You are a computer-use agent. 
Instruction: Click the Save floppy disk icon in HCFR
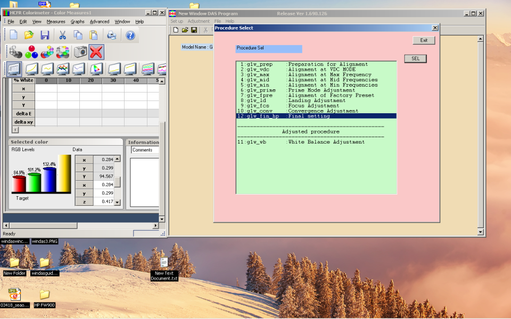pyautogui.click(x=45, y=35)
